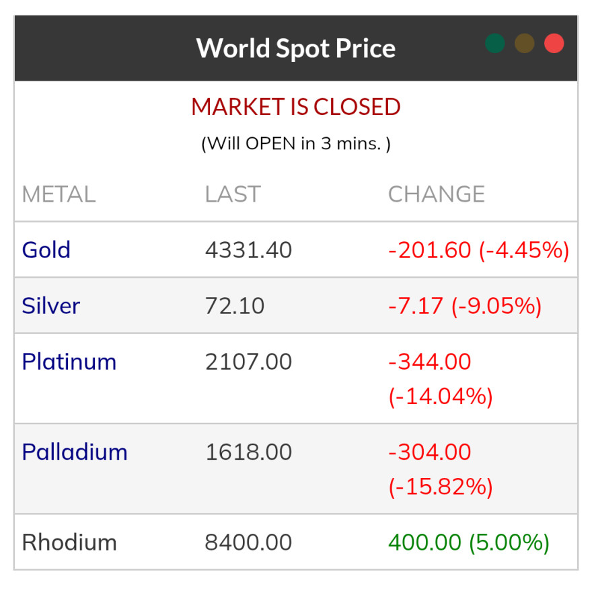Screen dimensions: 592x605
Task: Click the green dot in the header
Action: point(495,44)
